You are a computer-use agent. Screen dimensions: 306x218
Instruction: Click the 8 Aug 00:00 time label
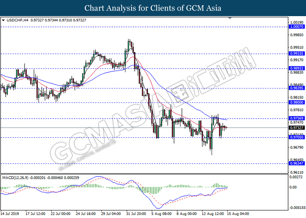187,214
